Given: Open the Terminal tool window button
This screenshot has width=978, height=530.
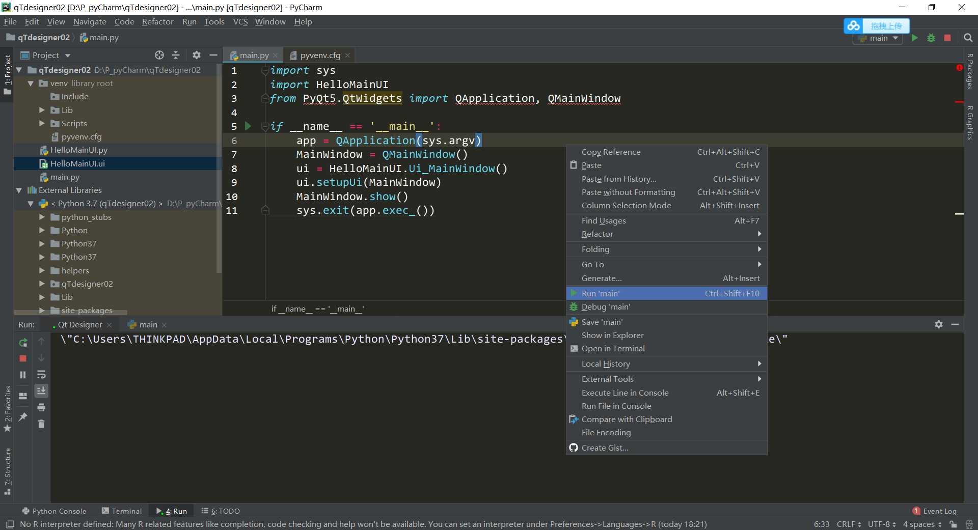Looking at the screenshot, I should [122, 511].
